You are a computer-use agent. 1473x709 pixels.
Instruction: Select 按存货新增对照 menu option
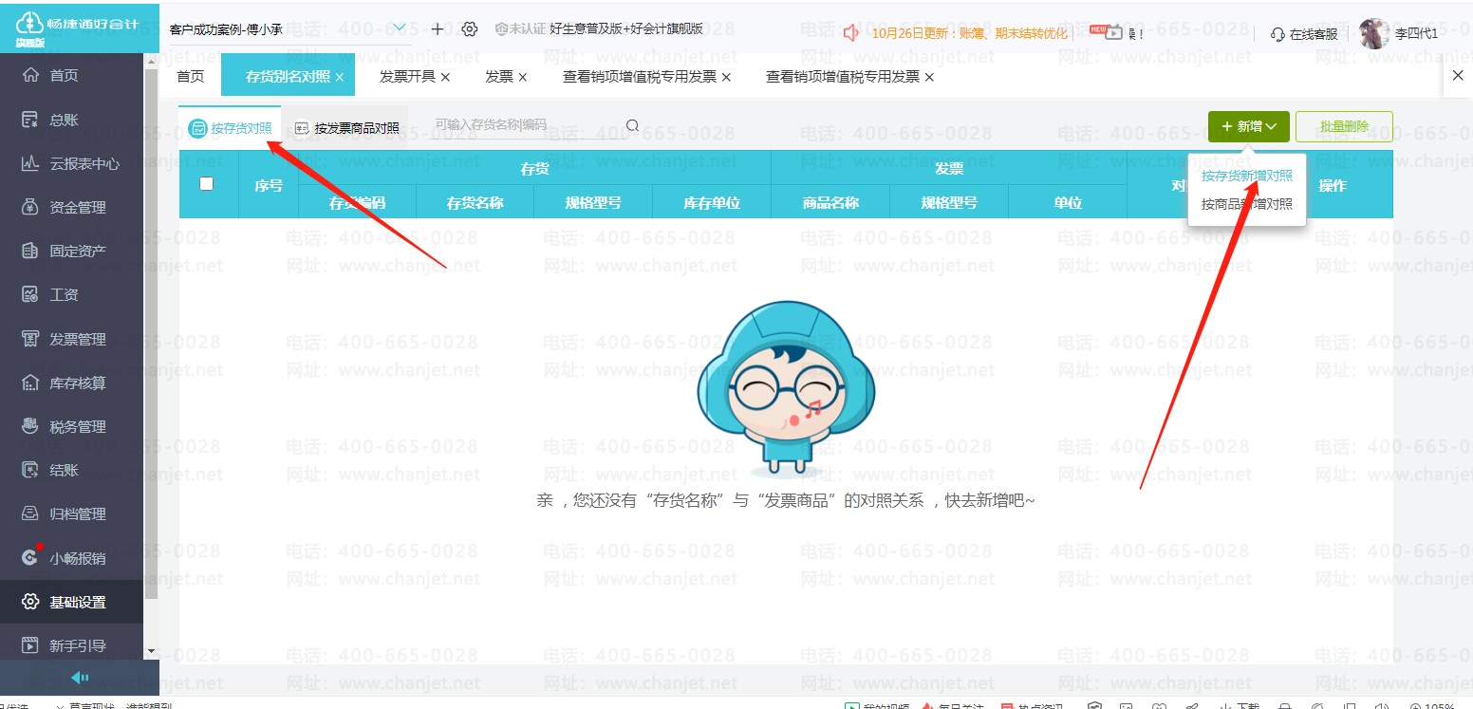pos(1246,176)
